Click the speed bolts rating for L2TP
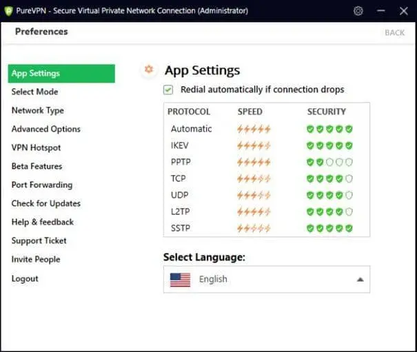The height and width of the screenshot is (352, 417). (254, 211)
